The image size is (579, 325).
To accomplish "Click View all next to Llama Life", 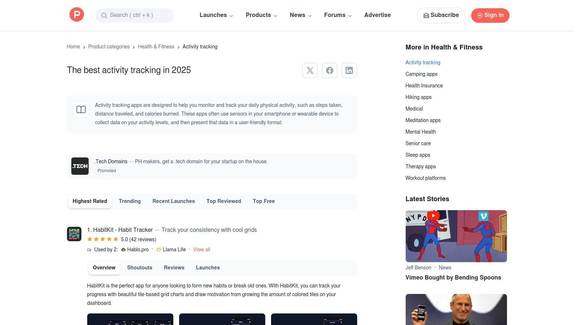I will (x=202, y=250).
